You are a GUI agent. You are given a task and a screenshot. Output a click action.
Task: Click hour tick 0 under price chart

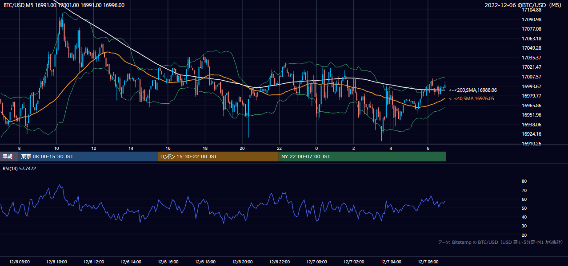click(316, 148)
